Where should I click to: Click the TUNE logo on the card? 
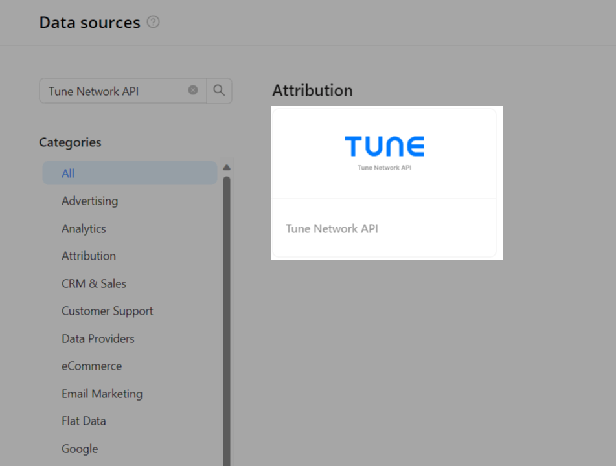point(385,146)
